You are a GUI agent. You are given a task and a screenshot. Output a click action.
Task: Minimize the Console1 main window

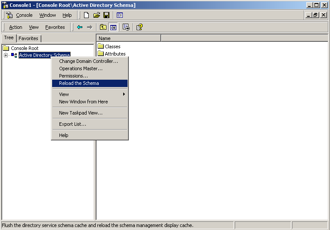click(309, 5)
